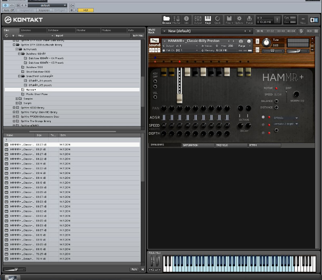Open the RTFM tab
Image resolution: width=322 pixels, height=280 pixels.
click(264, 145)
